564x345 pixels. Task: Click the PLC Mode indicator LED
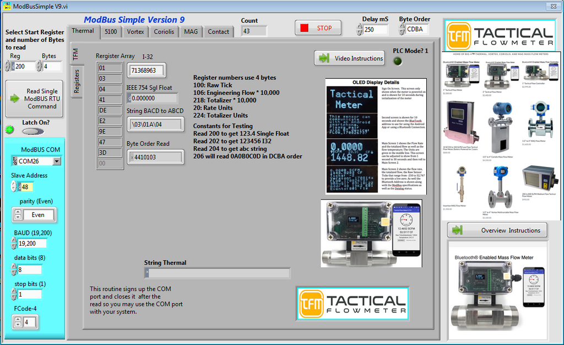coord(397,61)
